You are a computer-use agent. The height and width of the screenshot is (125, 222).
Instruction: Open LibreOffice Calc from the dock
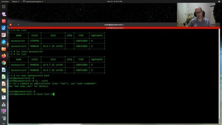[x=4, y=77]
